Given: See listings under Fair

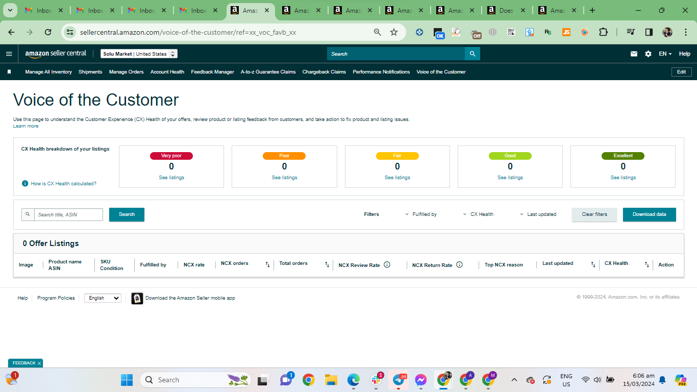Looking at the screenshot, I should 397,178.
